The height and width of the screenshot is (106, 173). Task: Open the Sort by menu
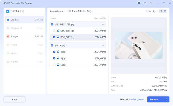[x=151, y=11]
